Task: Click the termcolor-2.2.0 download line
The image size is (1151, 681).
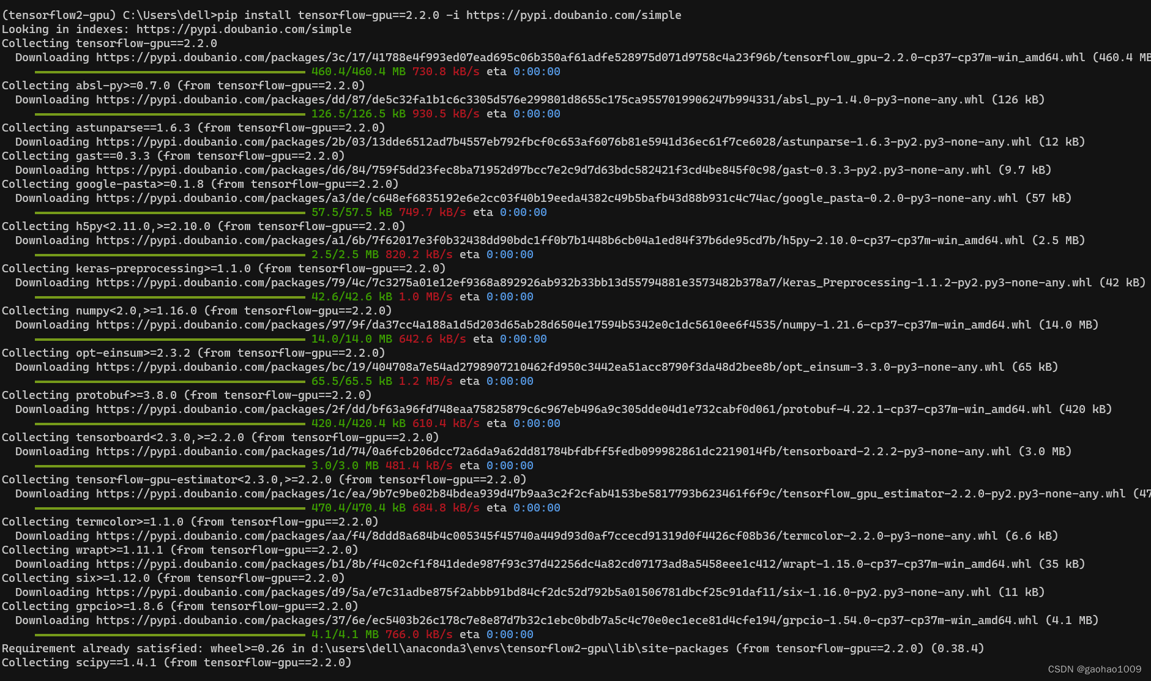Action: click(x=537, y=535)
